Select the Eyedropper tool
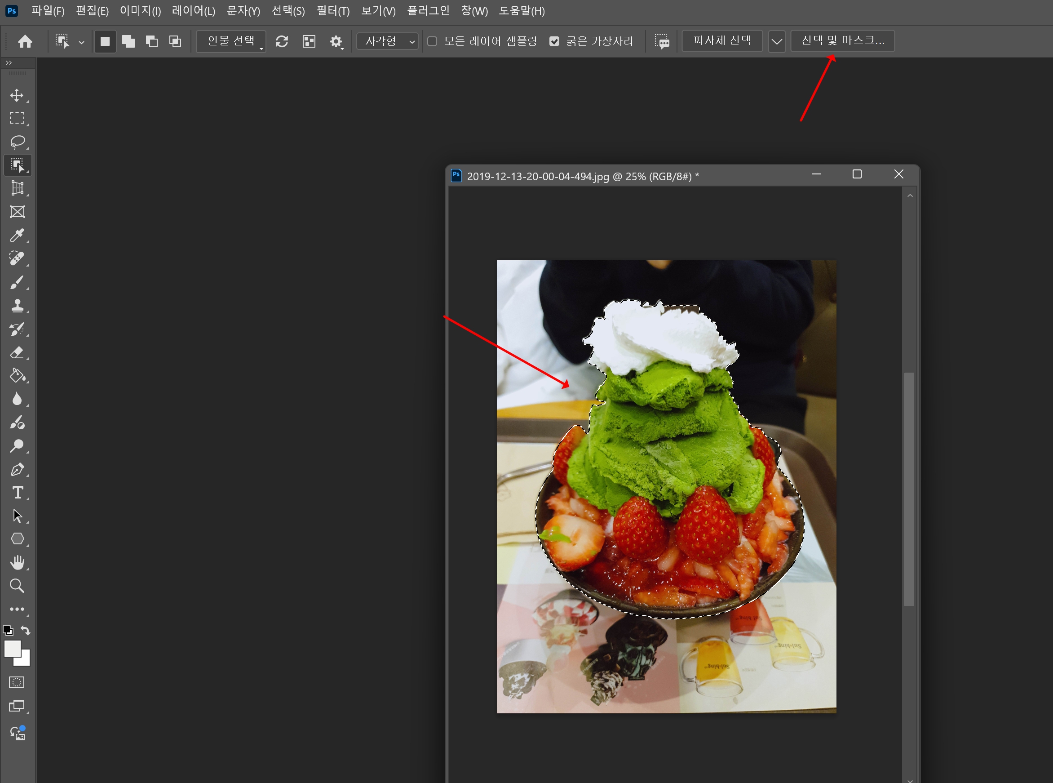This screenshot has width=1053, height=783. (x=18, y=235)
